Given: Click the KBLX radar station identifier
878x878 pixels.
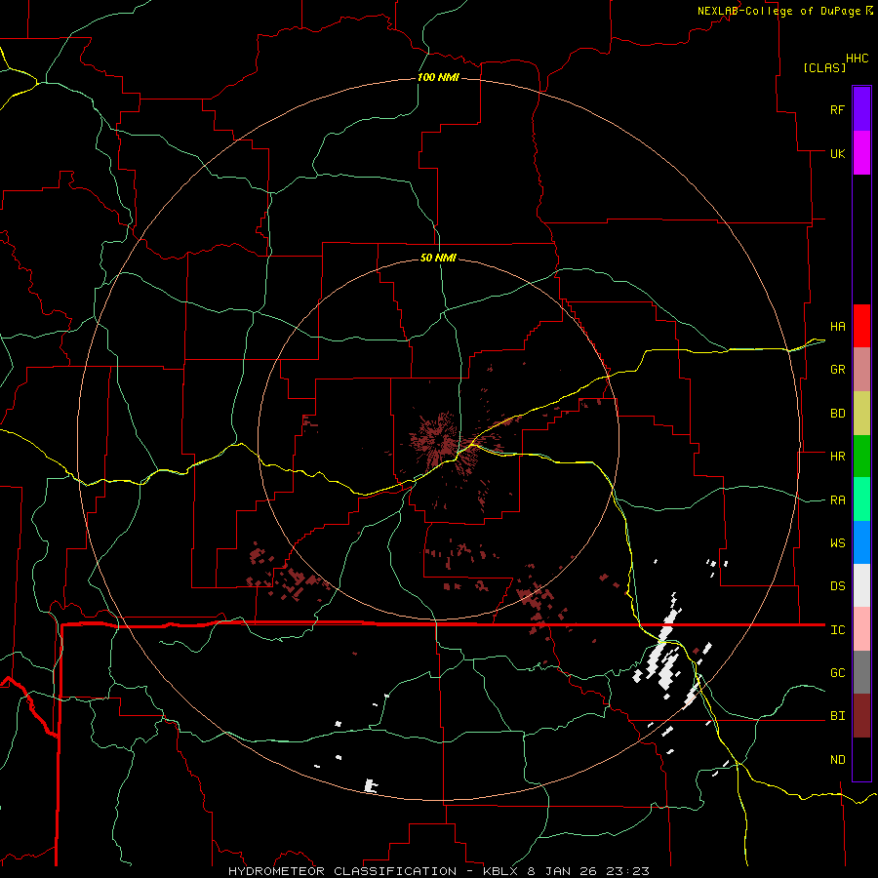Looking at the screenshot, I should click(501, 871).
